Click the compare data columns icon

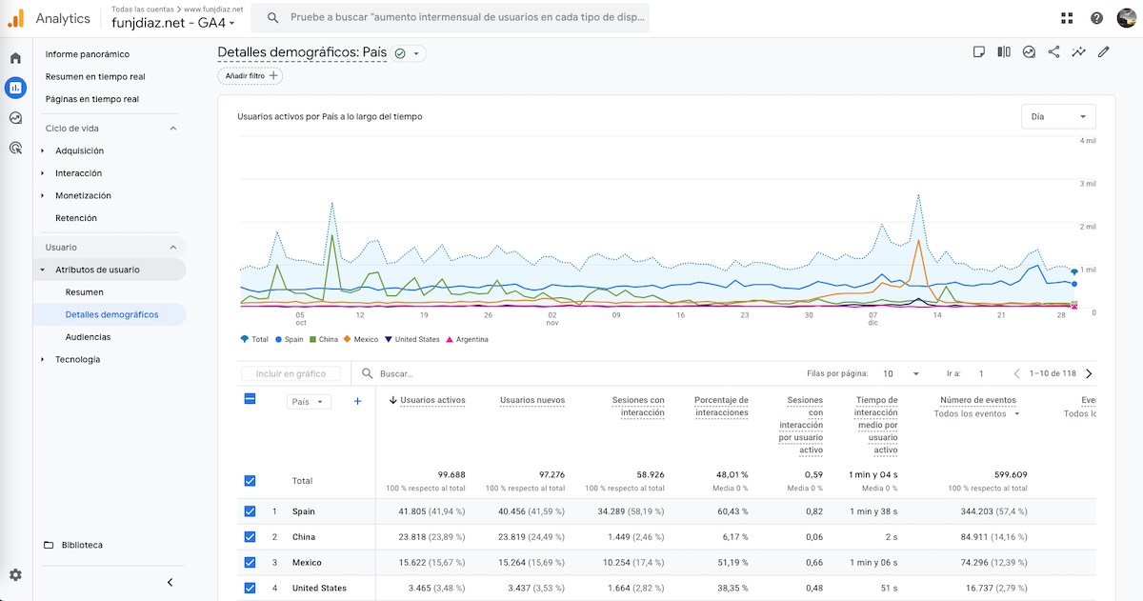[x=1004, y=52]
